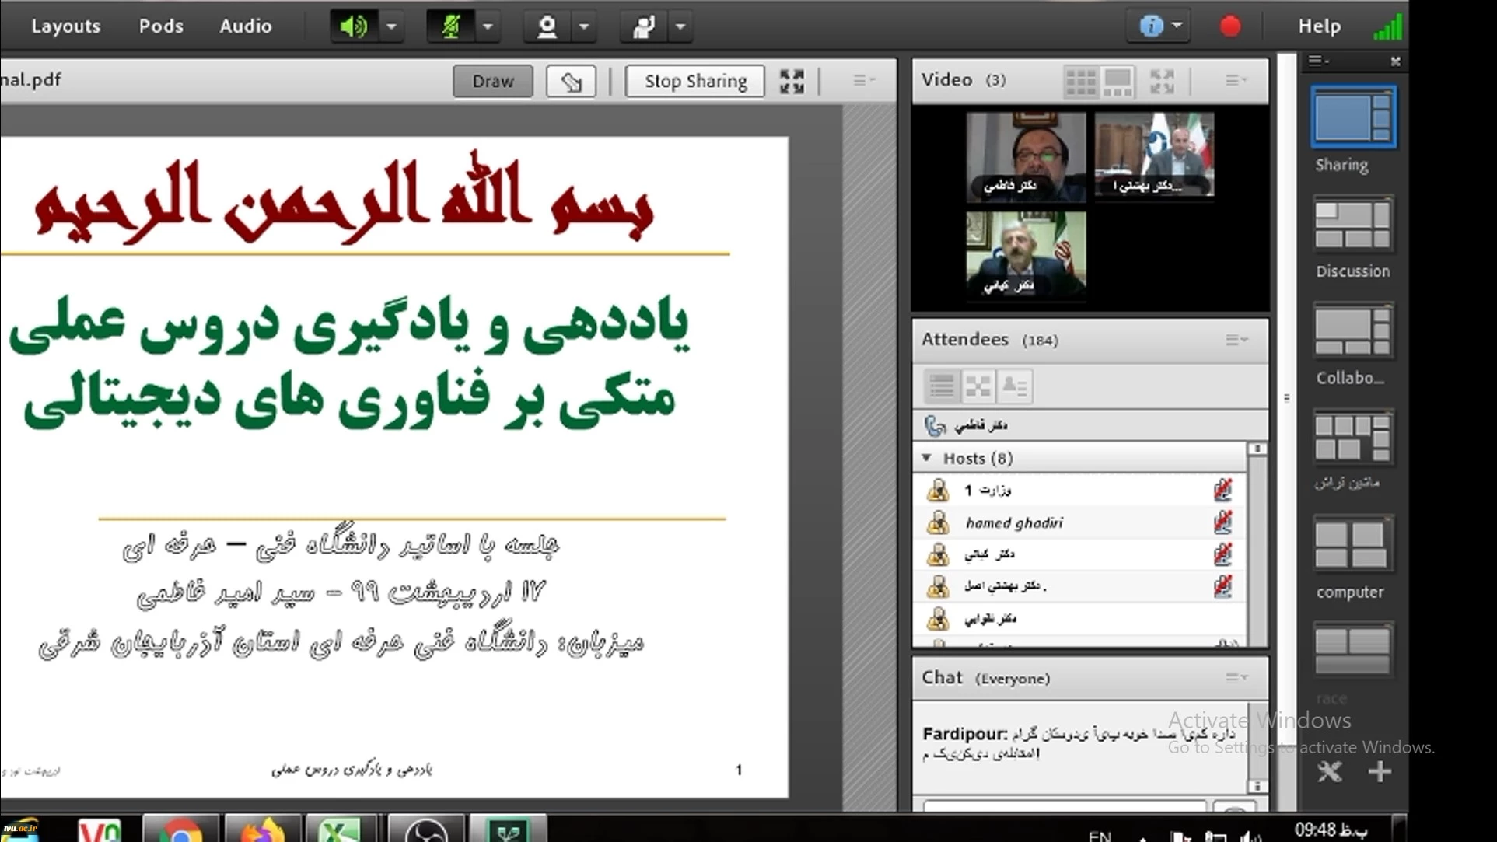Open the Pods menu
This screenshot has width=1497, height=842.
[161, 26]
